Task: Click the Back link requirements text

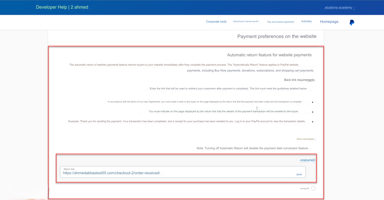Action: tap(299, 80)
